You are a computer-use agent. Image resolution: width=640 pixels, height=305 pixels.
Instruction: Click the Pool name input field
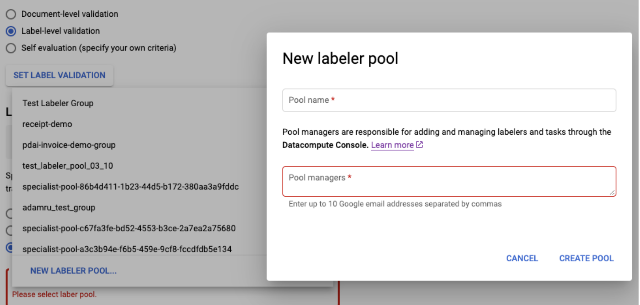click(x=449, y=100)
